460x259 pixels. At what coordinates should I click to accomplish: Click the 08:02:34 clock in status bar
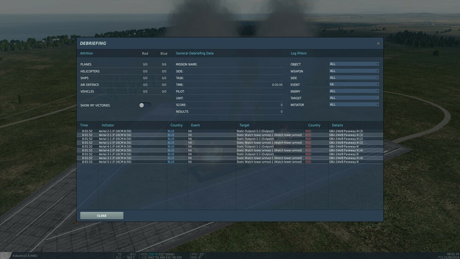click(x=453, y=254)
